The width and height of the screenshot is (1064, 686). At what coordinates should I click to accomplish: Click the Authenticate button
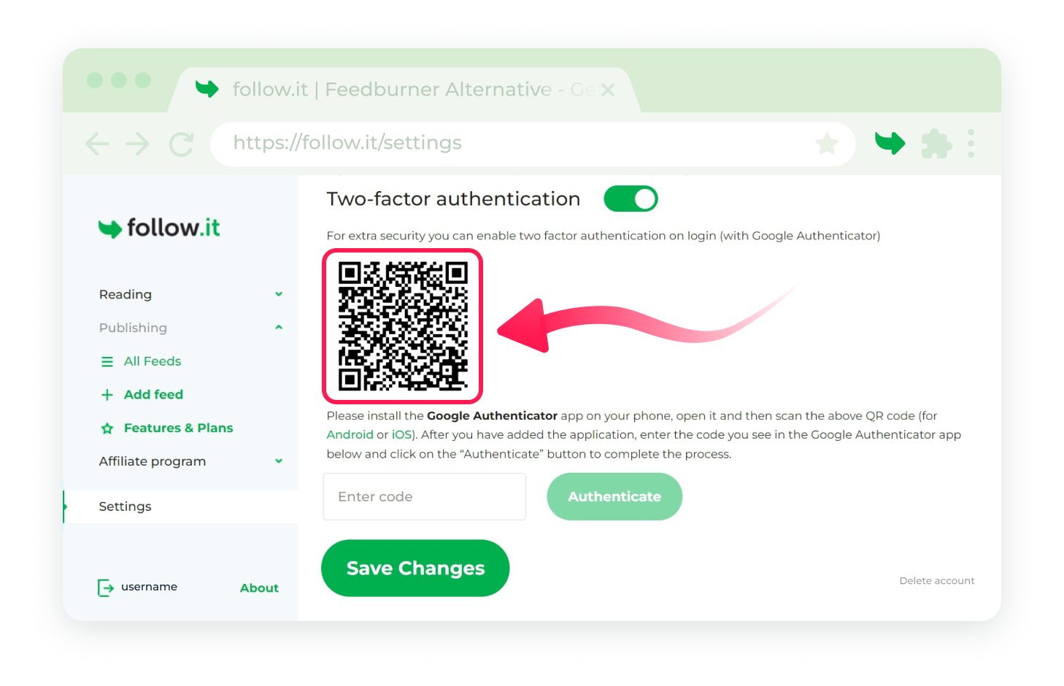614,496
